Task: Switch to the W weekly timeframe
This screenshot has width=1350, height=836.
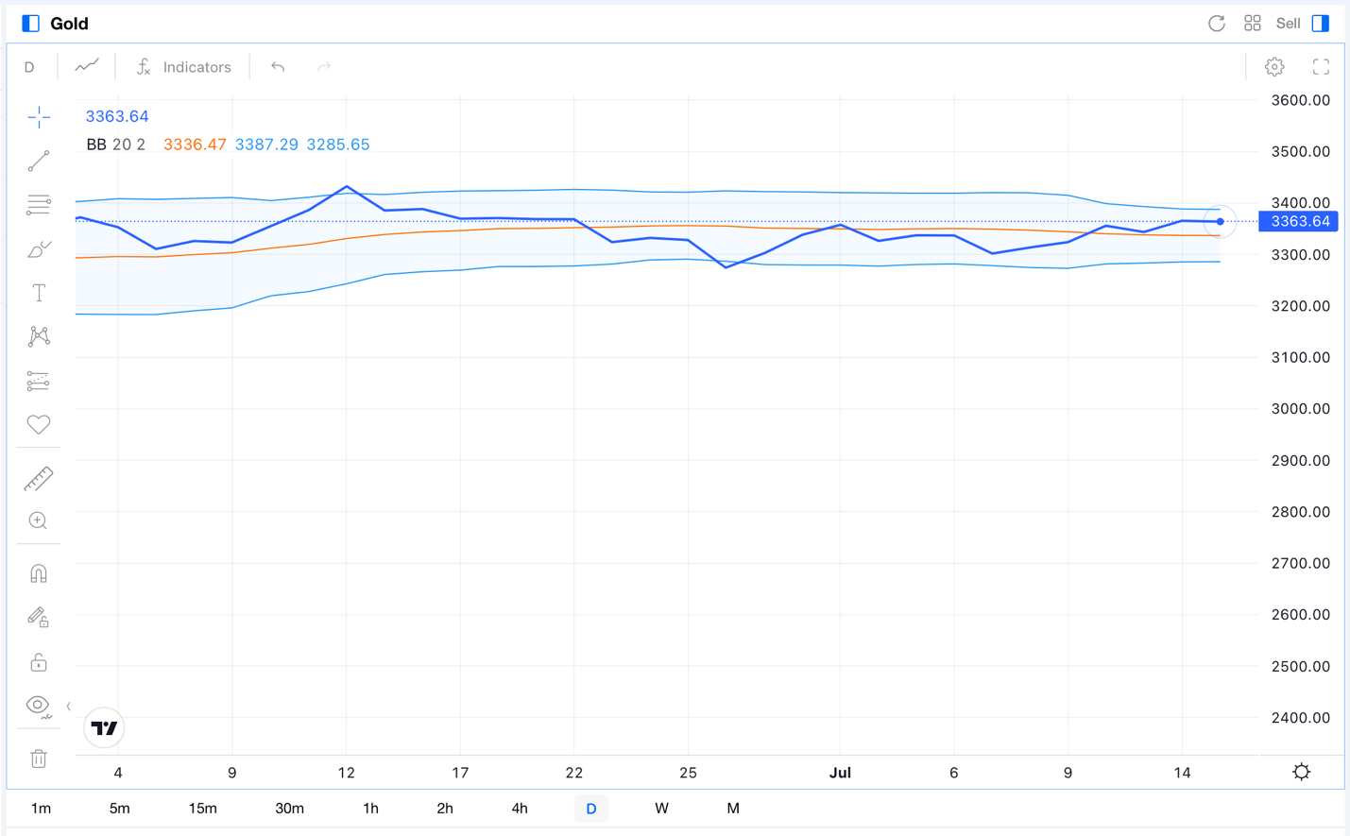Action: coord(661,809)
